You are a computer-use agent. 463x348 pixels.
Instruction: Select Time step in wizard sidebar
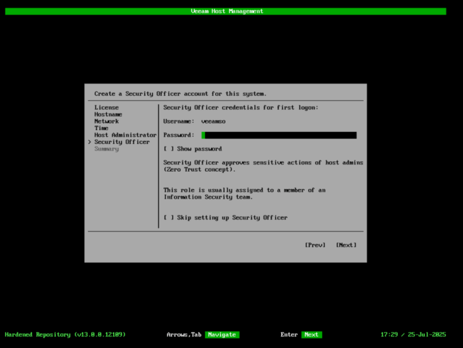tap(101, 128)
